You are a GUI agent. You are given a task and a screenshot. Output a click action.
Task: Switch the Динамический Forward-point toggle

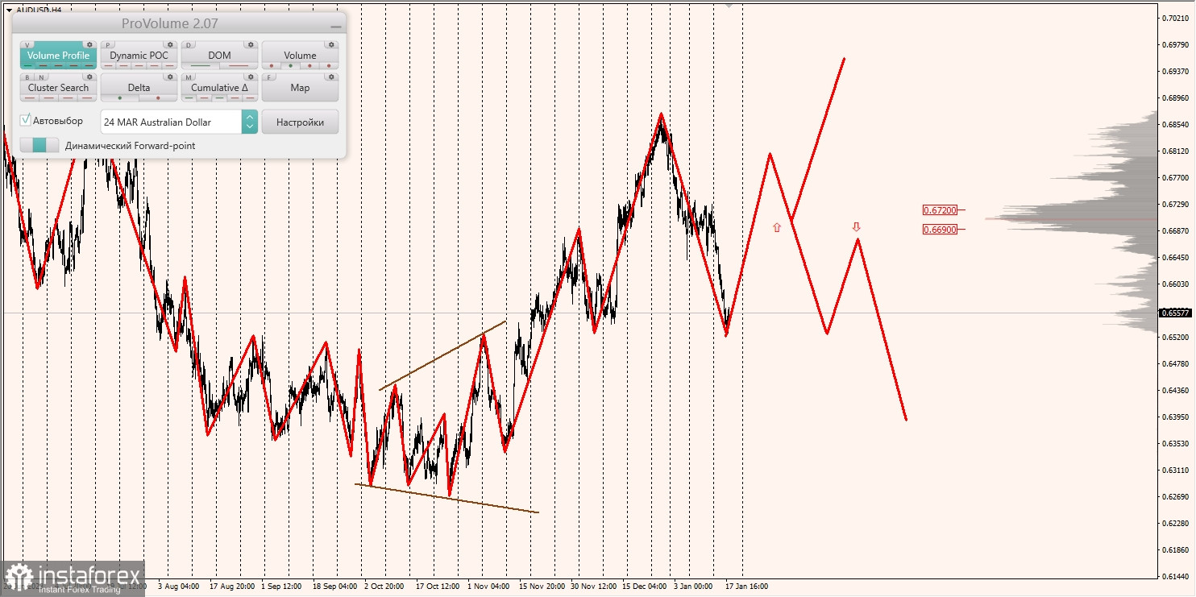39,145
